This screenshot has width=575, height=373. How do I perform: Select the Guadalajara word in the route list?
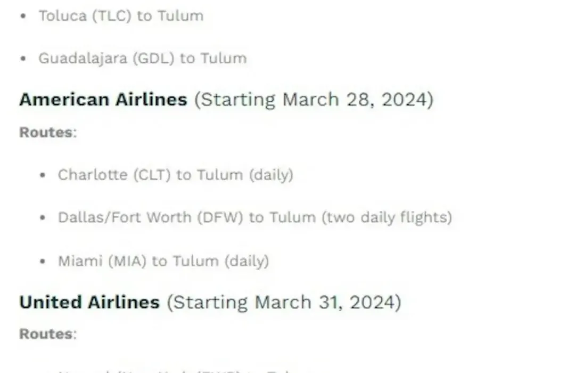click(x=83, y=59)
